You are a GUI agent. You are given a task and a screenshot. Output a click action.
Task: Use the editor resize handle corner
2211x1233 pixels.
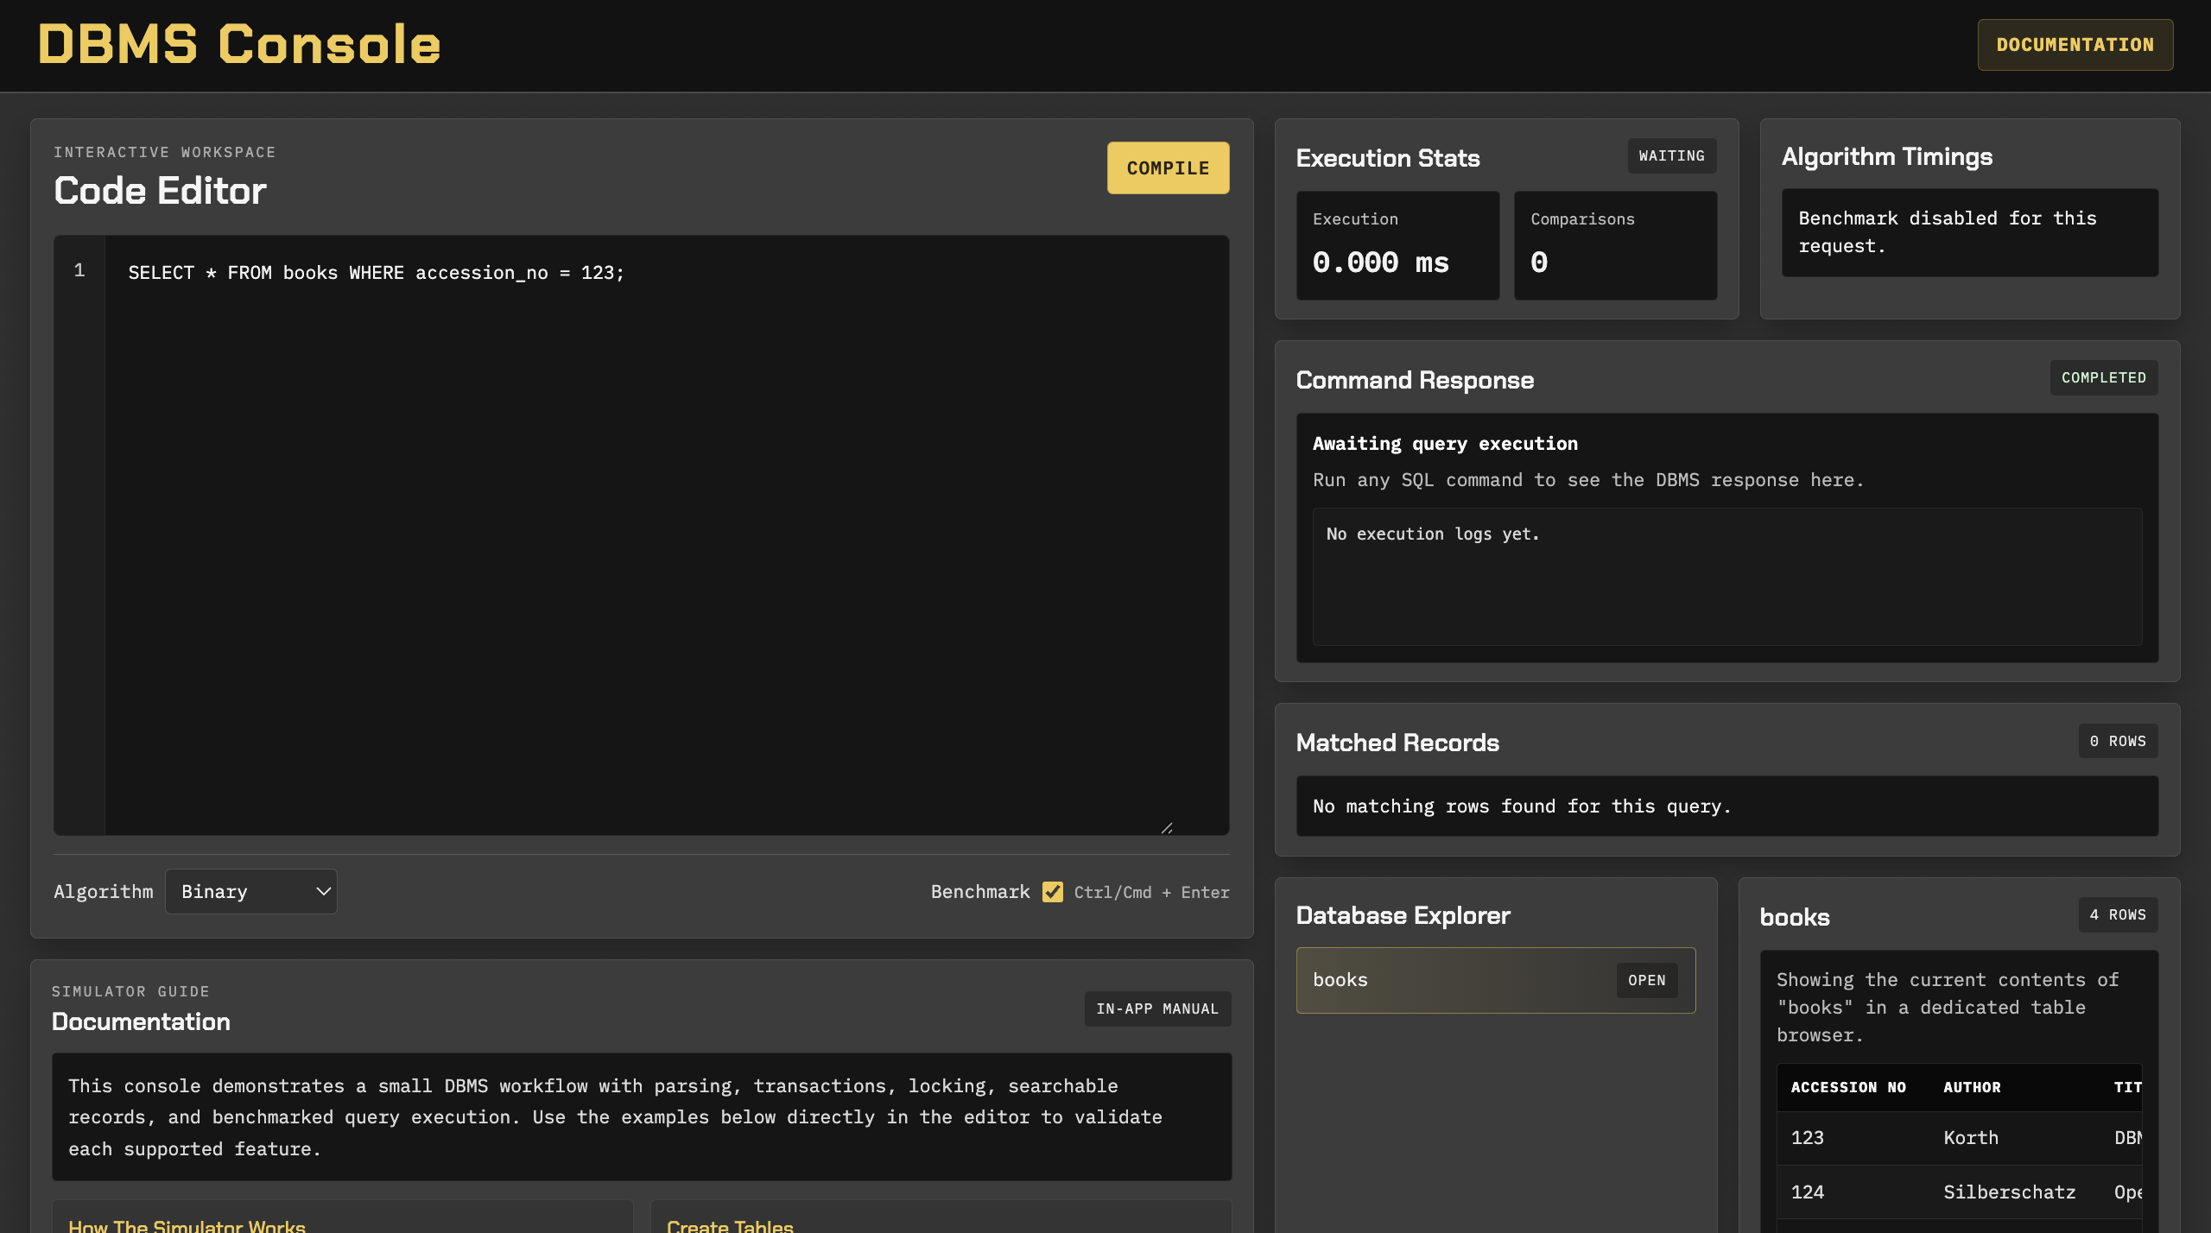point(1167,827)
